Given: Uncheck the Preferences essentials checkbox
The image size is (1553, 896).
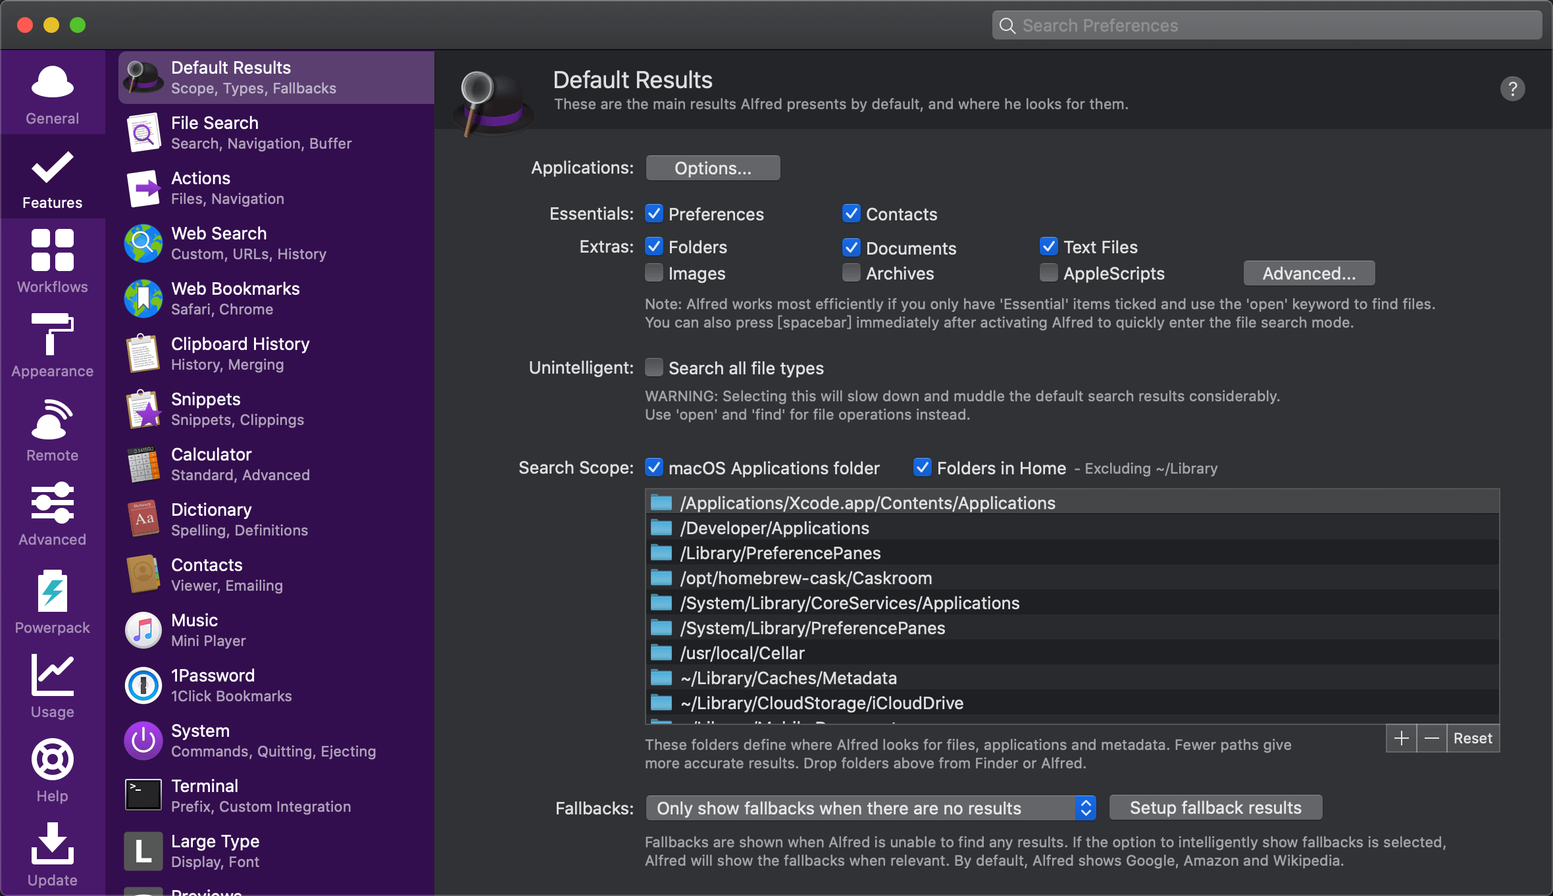Looking at the screenshot, I should (653, 214).
